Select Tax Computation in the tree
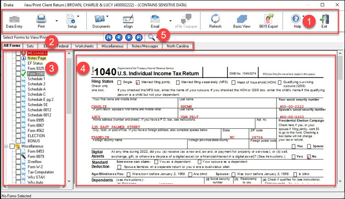This screenshot has height=199, width=345. (41, 172)
